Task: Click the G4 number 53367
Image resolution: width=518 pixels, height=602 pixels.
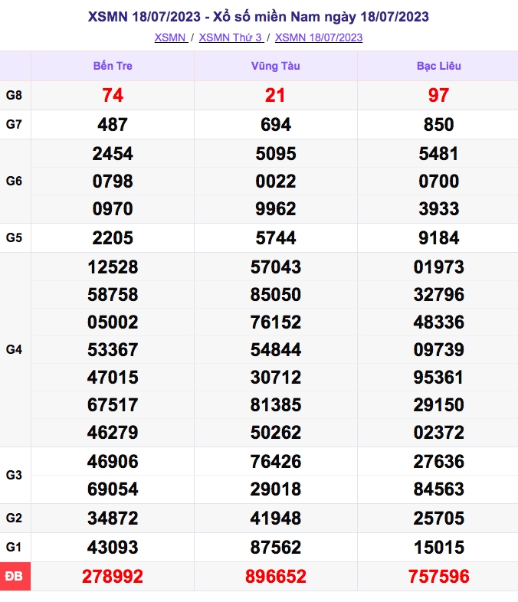Action: pyautogui.click(x=113, y=350)
